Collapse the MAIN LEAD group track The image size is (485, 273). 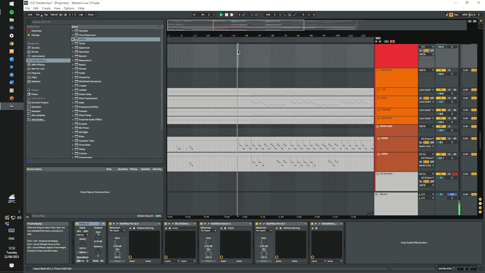click(377, 126)
